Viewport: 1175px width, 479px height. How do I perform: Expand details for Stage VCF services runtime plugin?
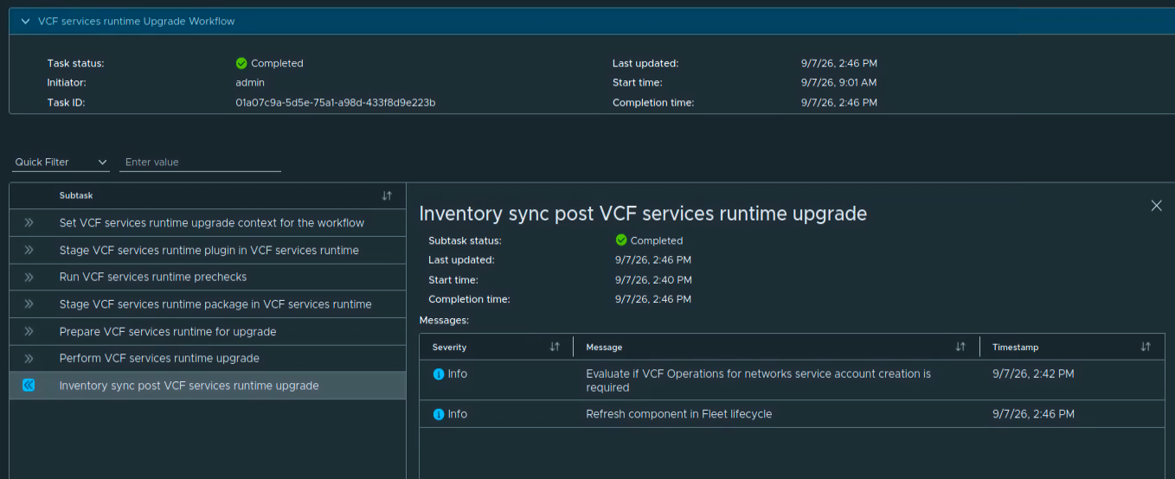pyautogui.click(x=29, y=250)
